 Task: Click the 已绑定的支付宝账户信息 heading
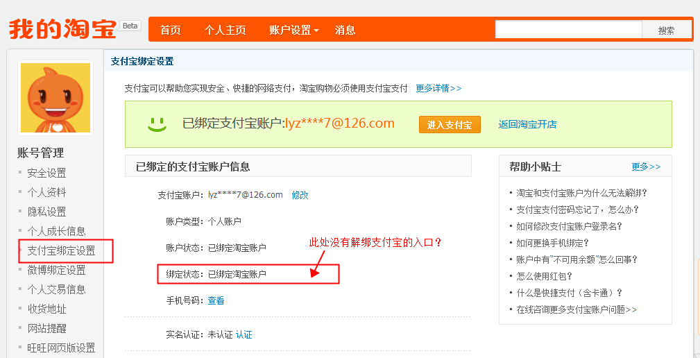193,167
